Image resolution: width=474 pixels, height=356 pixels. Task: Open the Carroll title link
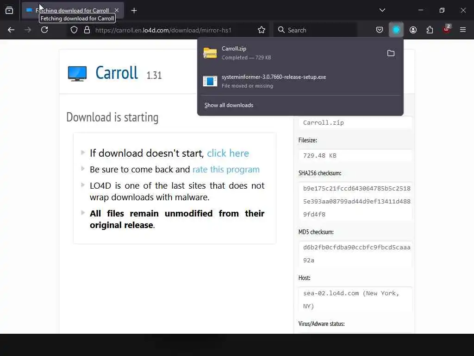point(117,73)
